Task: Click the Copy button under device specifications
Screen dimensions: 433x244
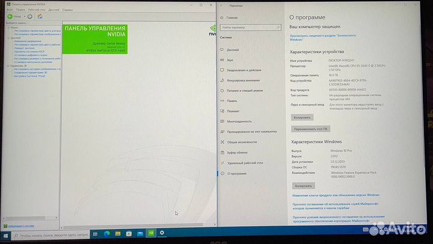Action: coord(302,118)
